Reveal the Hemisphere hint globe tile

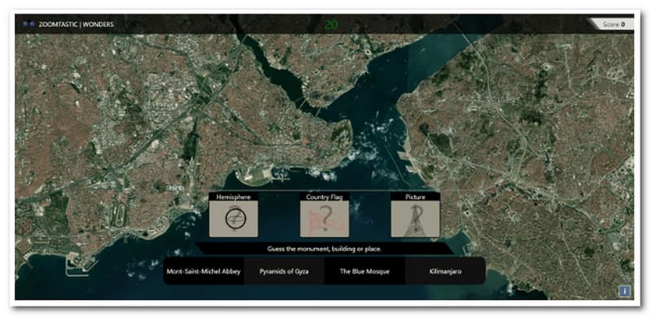234,219
